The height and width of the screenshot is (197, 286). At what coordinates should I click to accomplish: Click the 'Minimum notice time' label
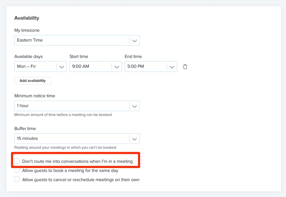point(35,96)
